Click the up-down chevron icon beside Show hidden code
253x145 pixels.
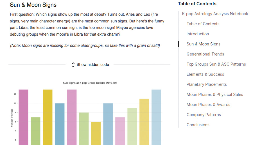73,65
